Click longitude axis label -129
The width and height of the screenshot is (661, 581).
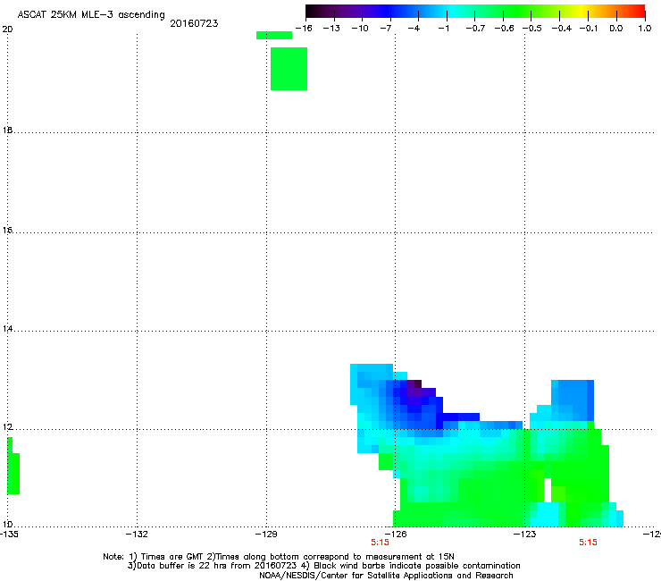266,535
